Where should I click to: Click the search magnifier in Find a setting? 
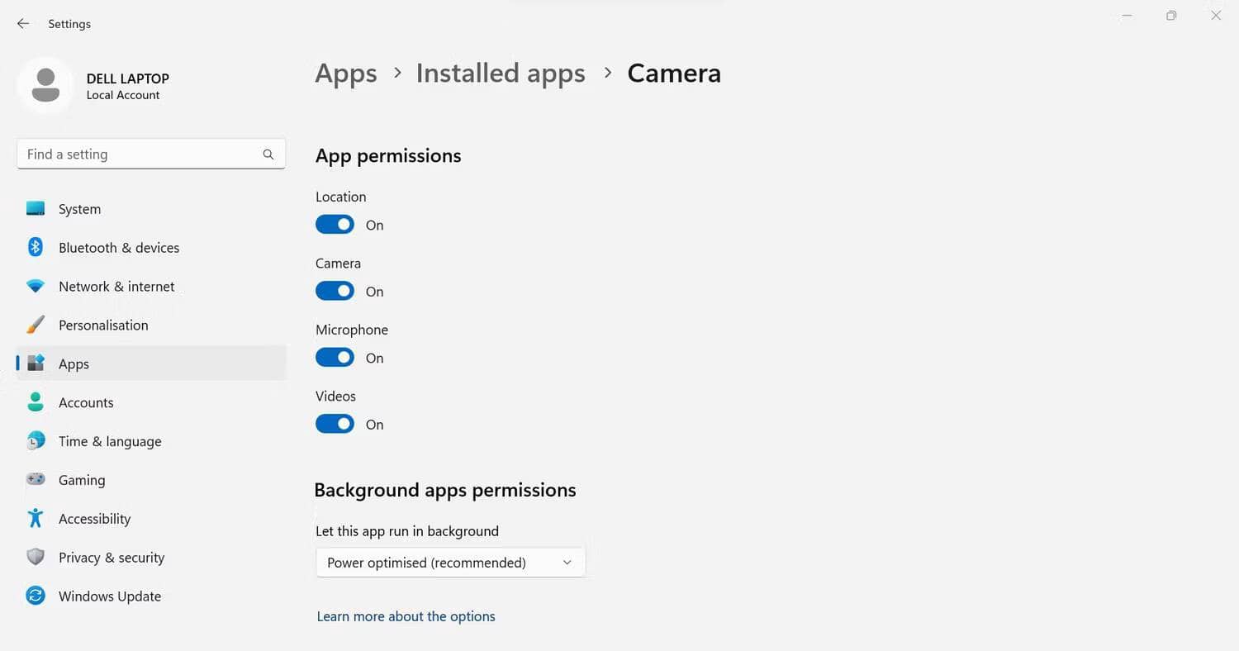[268, 154]
